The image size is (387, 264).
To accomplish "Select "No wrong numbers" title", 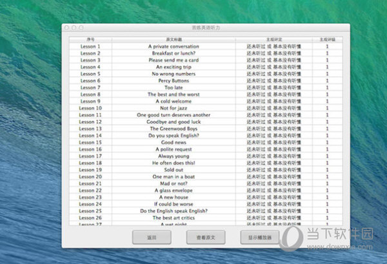I will [x=174, y=74].
